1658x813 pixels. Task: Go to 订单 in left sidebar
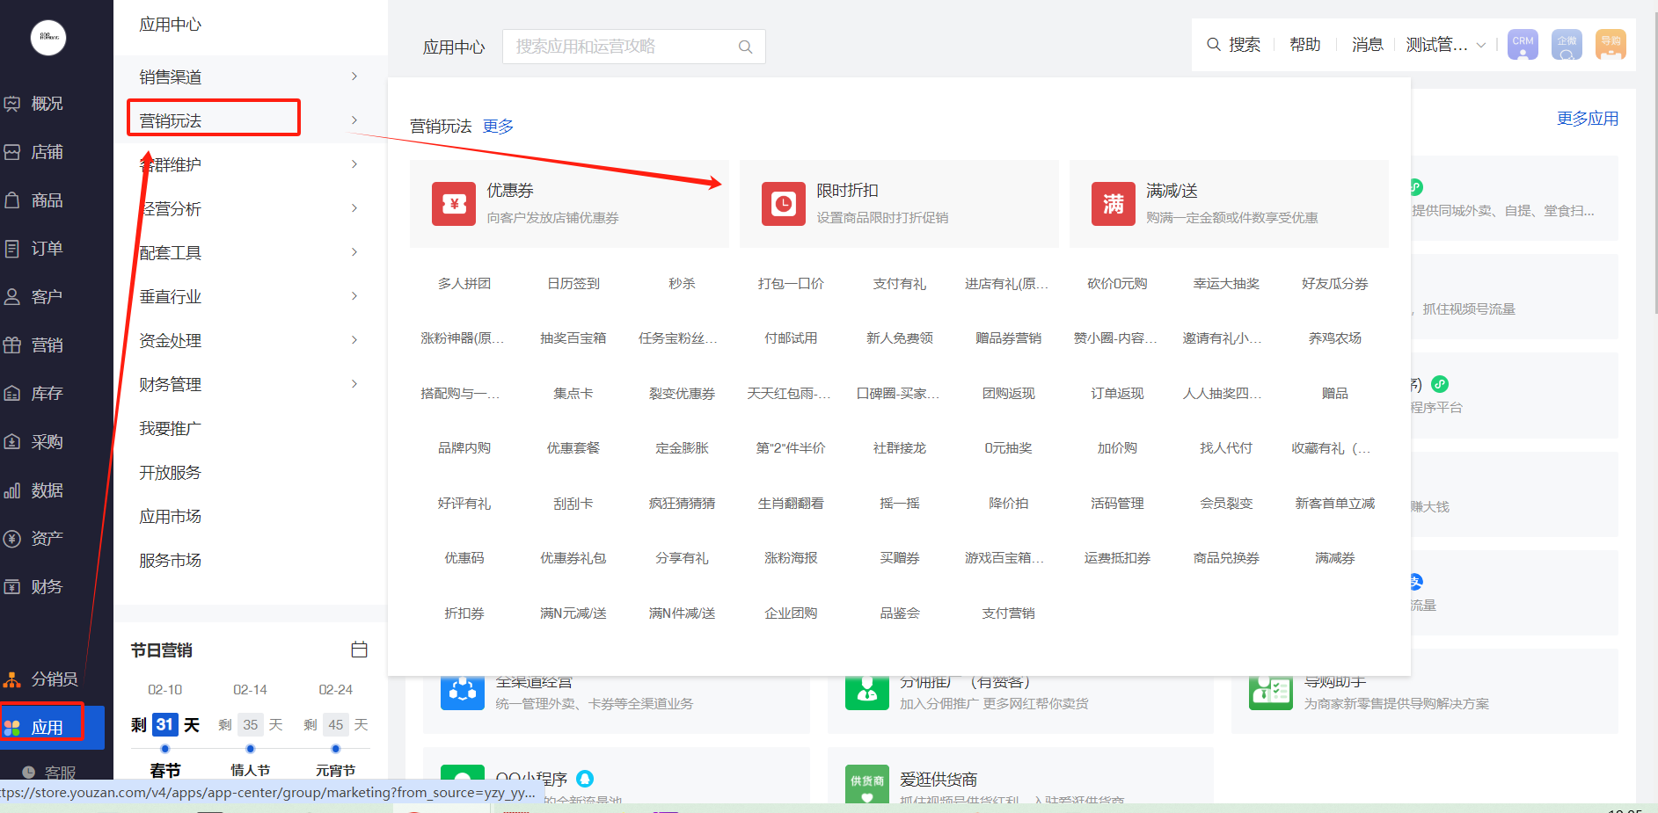47,249
